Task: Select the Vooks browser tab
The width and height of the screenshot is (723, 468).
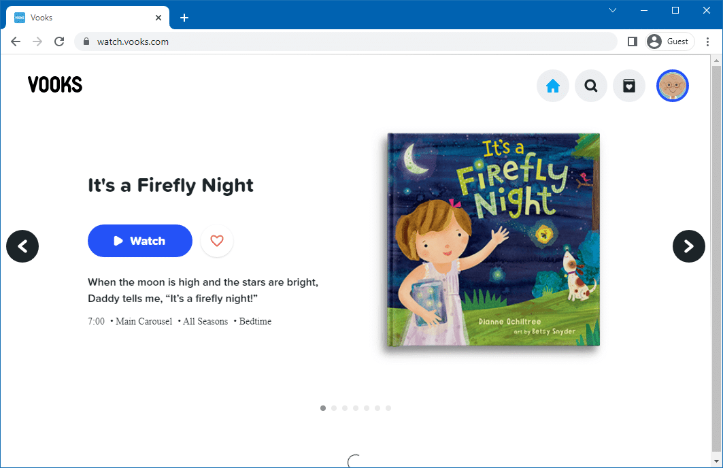Action: pyautogui.click(x=82, y=17)
